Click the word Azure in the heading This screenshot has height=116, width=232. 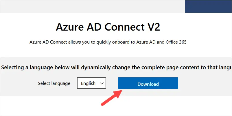[70, 27]
